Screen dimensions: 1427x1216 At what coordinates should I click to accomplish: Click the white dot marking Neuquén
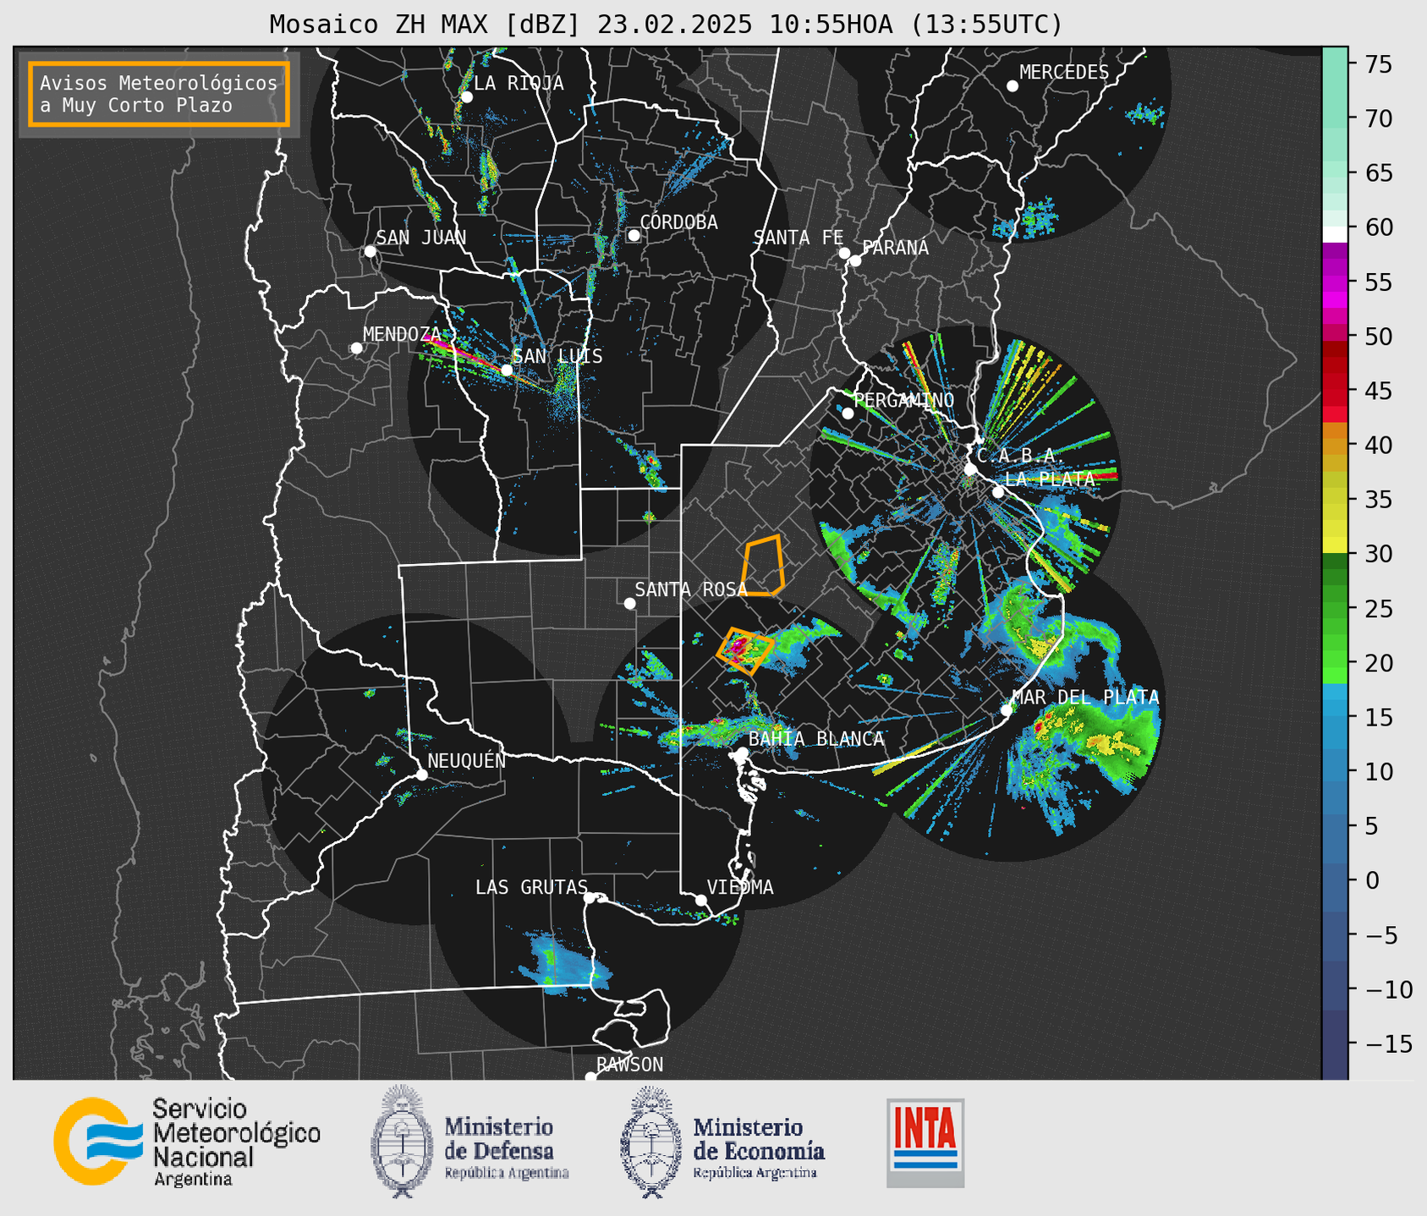point(421,775)
